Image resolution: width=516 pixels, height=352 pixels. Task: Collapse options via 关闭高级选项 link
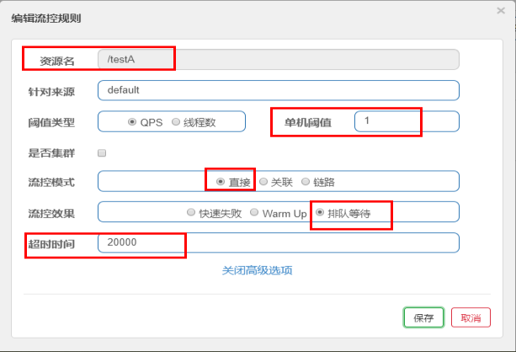tap(257, 270)
